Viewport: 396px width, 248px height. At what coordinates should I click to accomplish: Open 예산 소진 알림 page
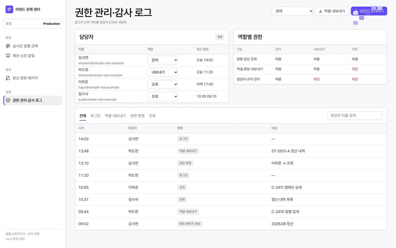[x=33, y=56]
